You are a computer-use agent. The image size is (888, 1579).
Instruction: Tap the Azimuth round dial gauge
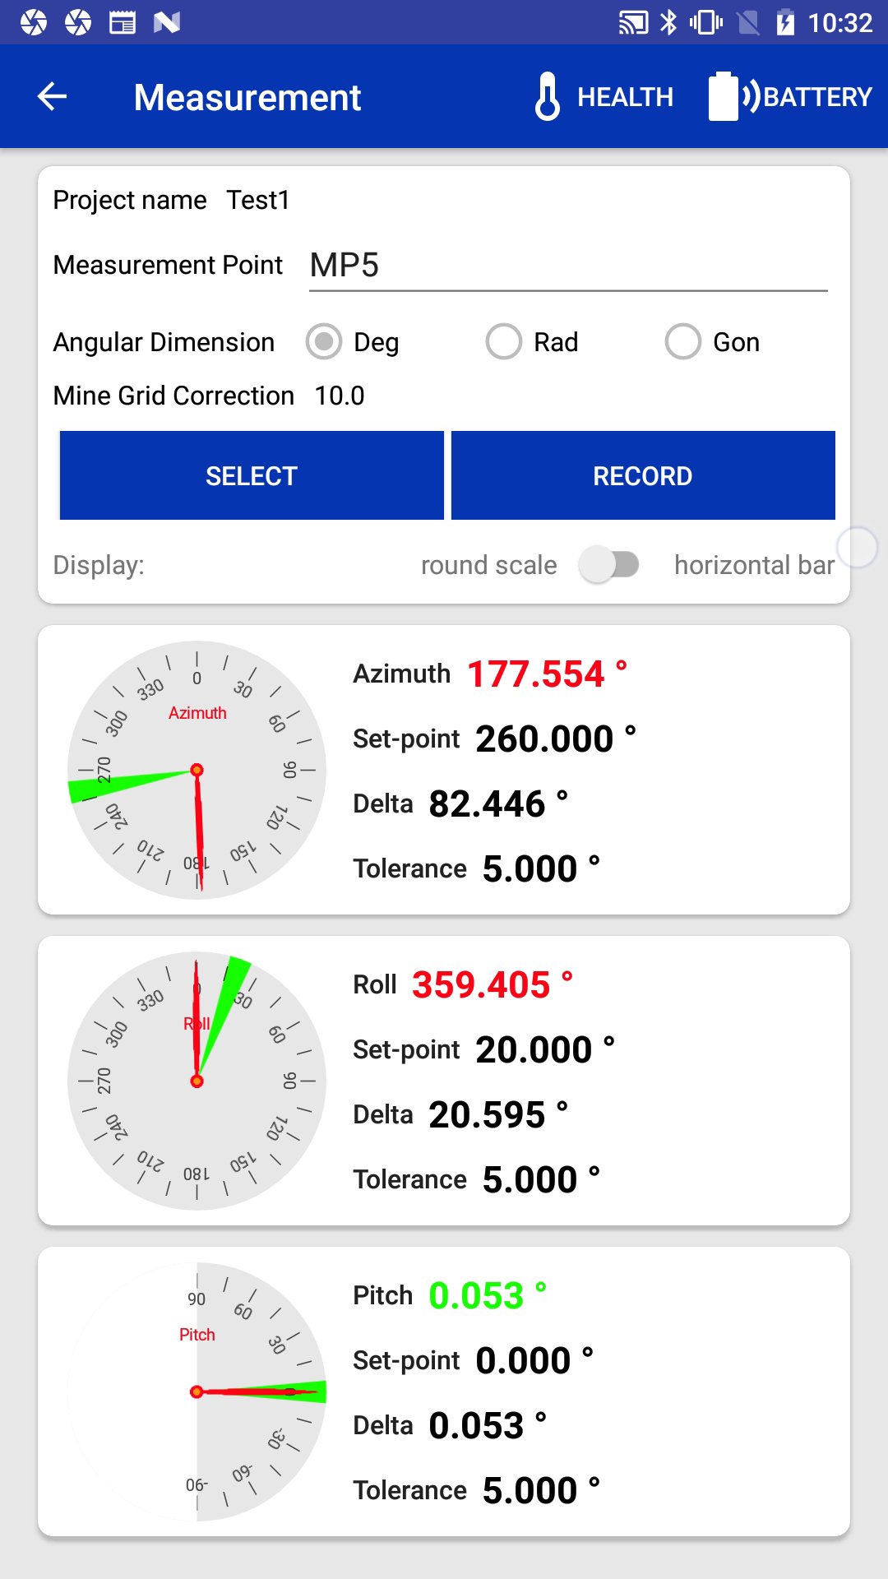click(197, 770)
